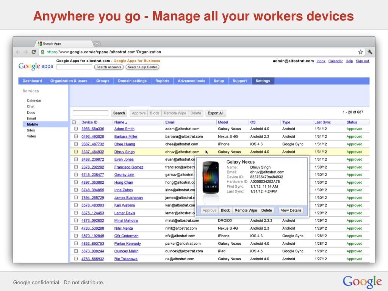Click the Galaxy Nexus phone image
This screenshot has height=291, width=388.
point(211,177)
